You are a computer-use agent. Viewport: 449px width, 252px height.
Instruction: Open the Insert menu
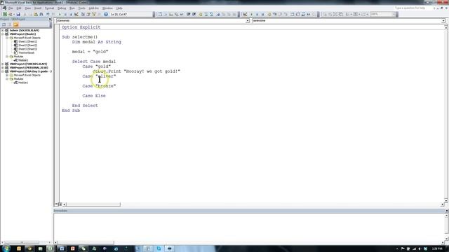[38, 8]
